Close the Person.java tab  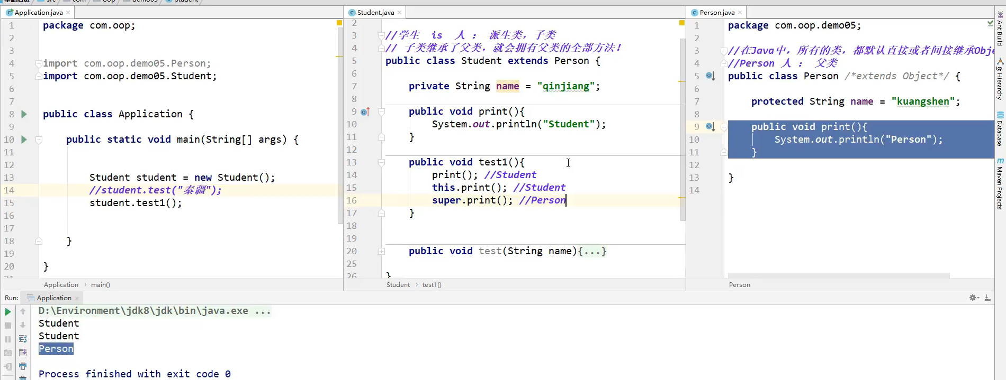[x=740, y=13]
